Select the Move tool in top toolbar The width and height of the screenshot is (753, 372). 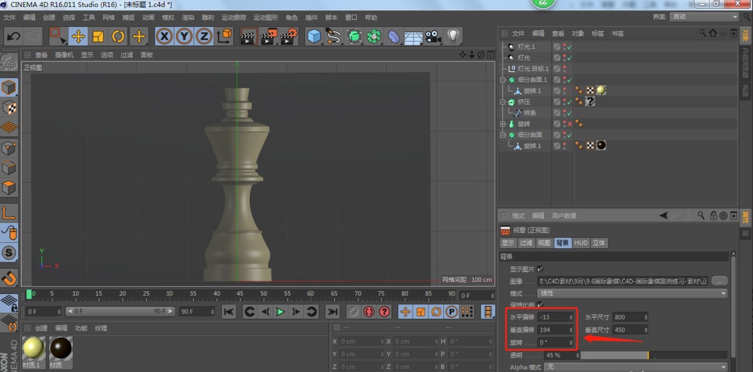coord(78,36)
